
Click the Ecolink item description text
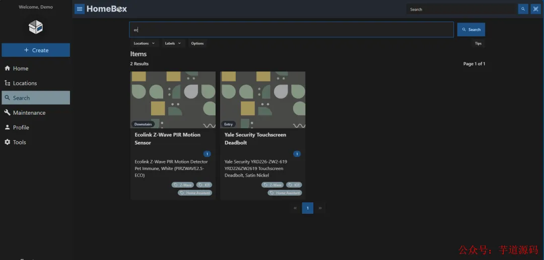point(171,168)
